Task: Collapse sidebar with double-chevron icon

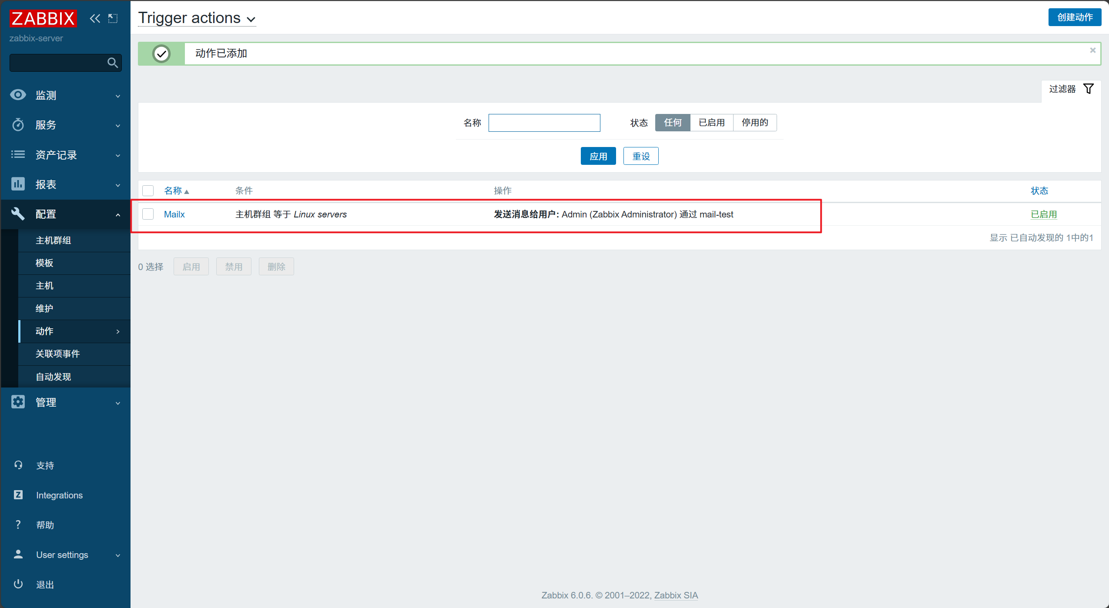Action: tap(95, 18)
